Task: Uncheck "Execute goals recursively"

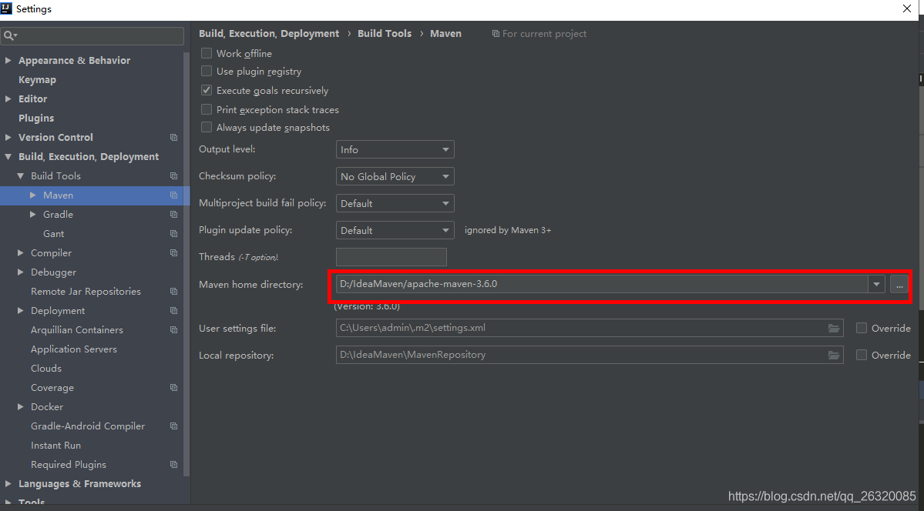Action: click(x=207, y=90)
